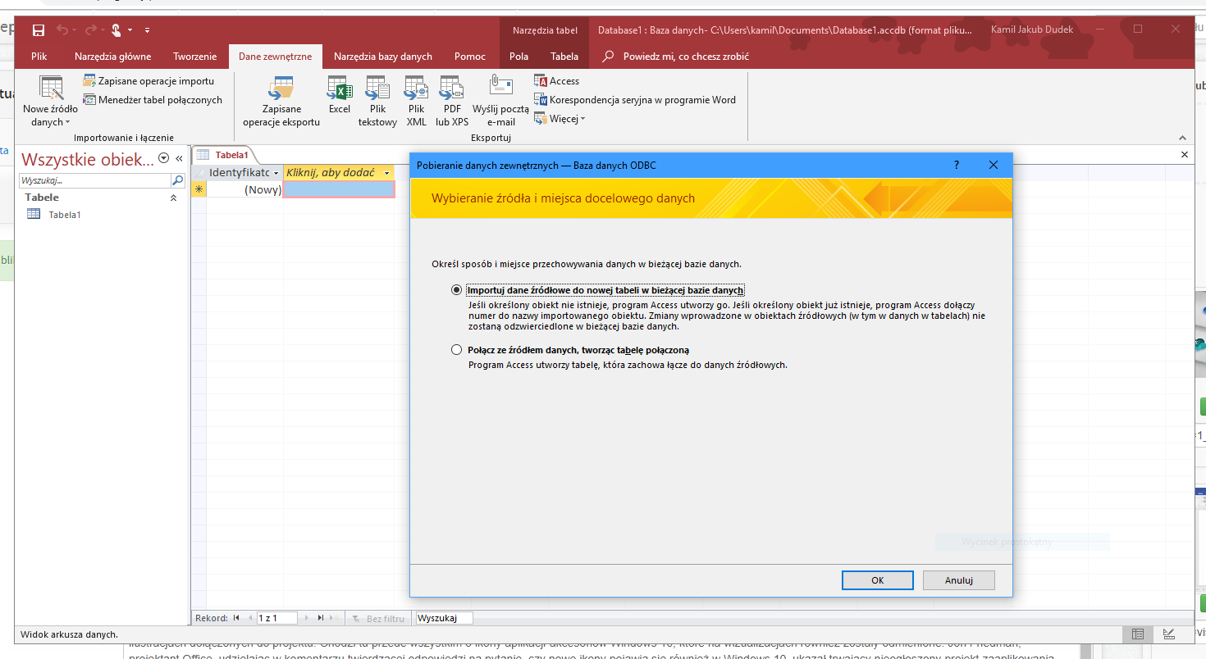The image size is (1206, 659).
Task: Click navigation pane Wyszukaj search field
Action: pyautogui.click(x=94, y=180)
